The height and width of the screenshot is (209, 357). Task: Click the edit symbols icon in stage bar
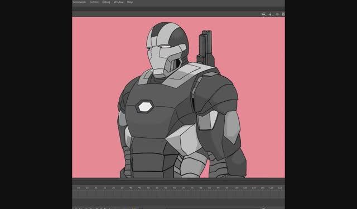[271, 14]
